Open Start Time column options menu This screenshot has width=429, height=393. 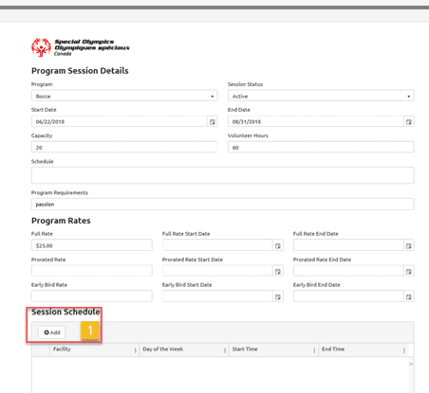pyautogui.click(x=314, y=350)
